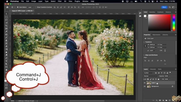Screen dimensions: 181x102
Task: Toggle filter for type layers
Action: pyautogui.click(x=161, y=73)
